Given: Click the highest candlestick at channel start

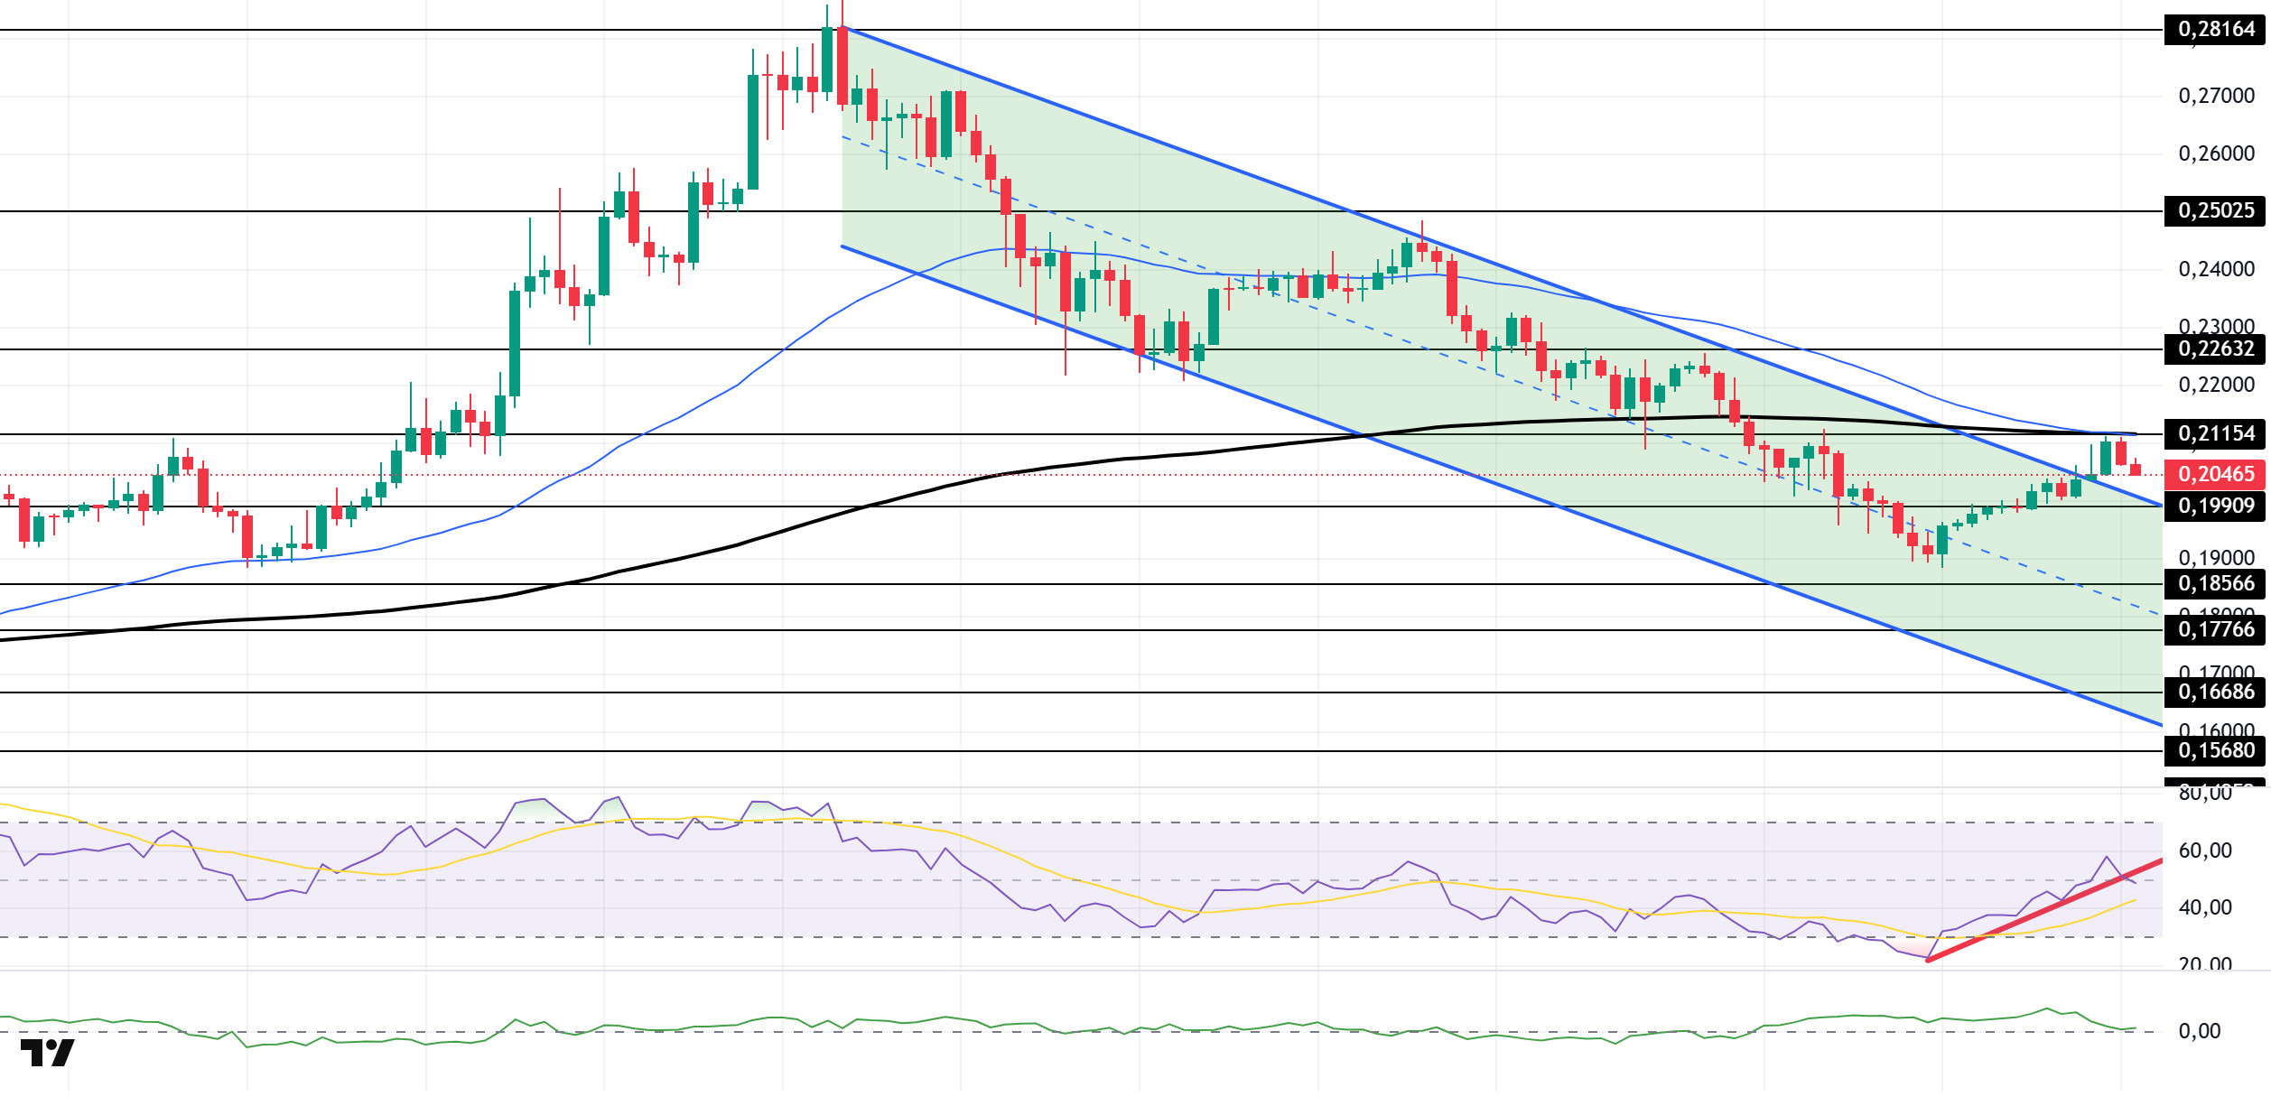Looking at the screenshot, I should click(x=842, y=63).
